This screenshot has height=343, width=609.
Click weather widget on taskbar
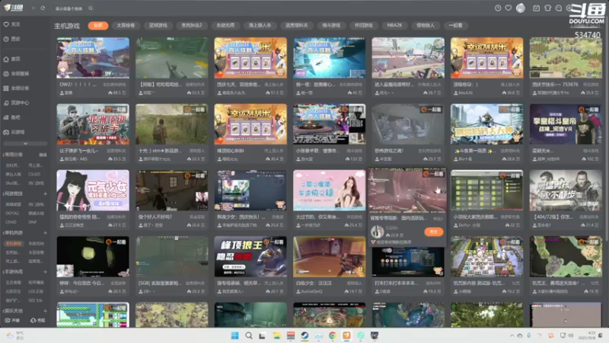pos(15,335)
